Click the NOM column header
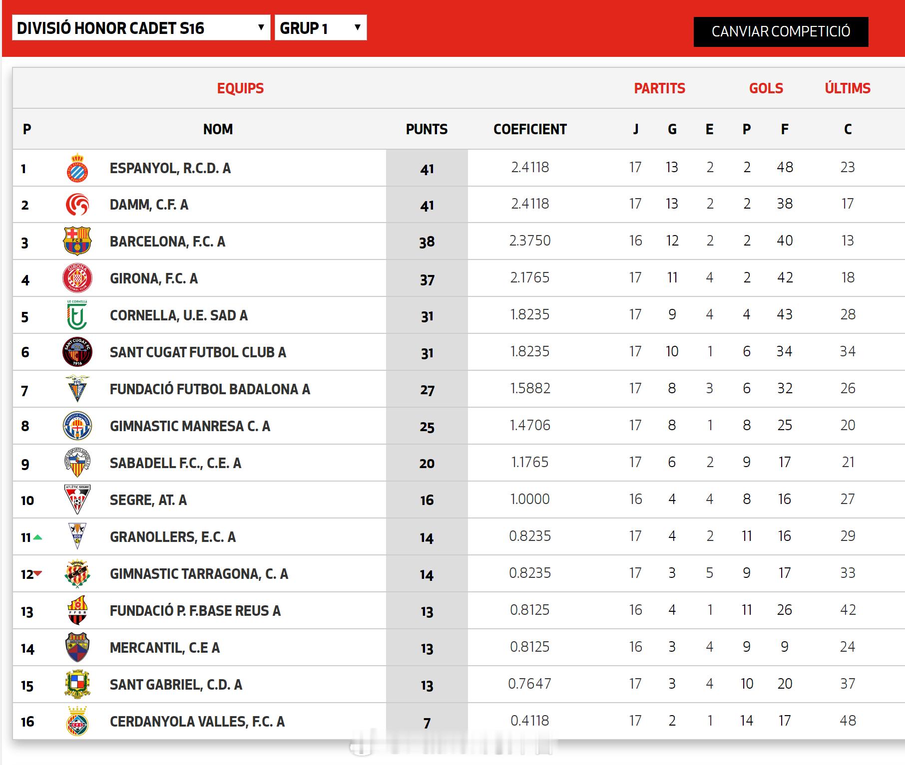This screenshot has width=905, height=765. 218,129
